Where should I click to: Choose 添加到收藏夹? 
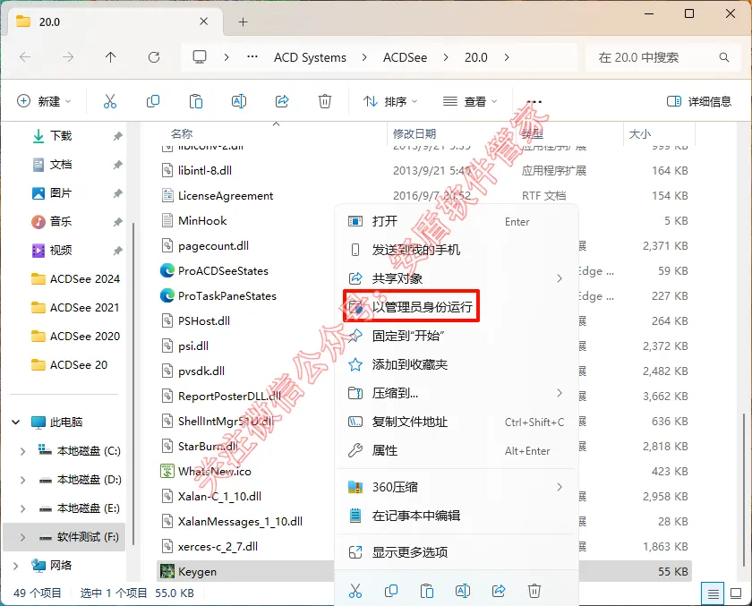[457, 365]
